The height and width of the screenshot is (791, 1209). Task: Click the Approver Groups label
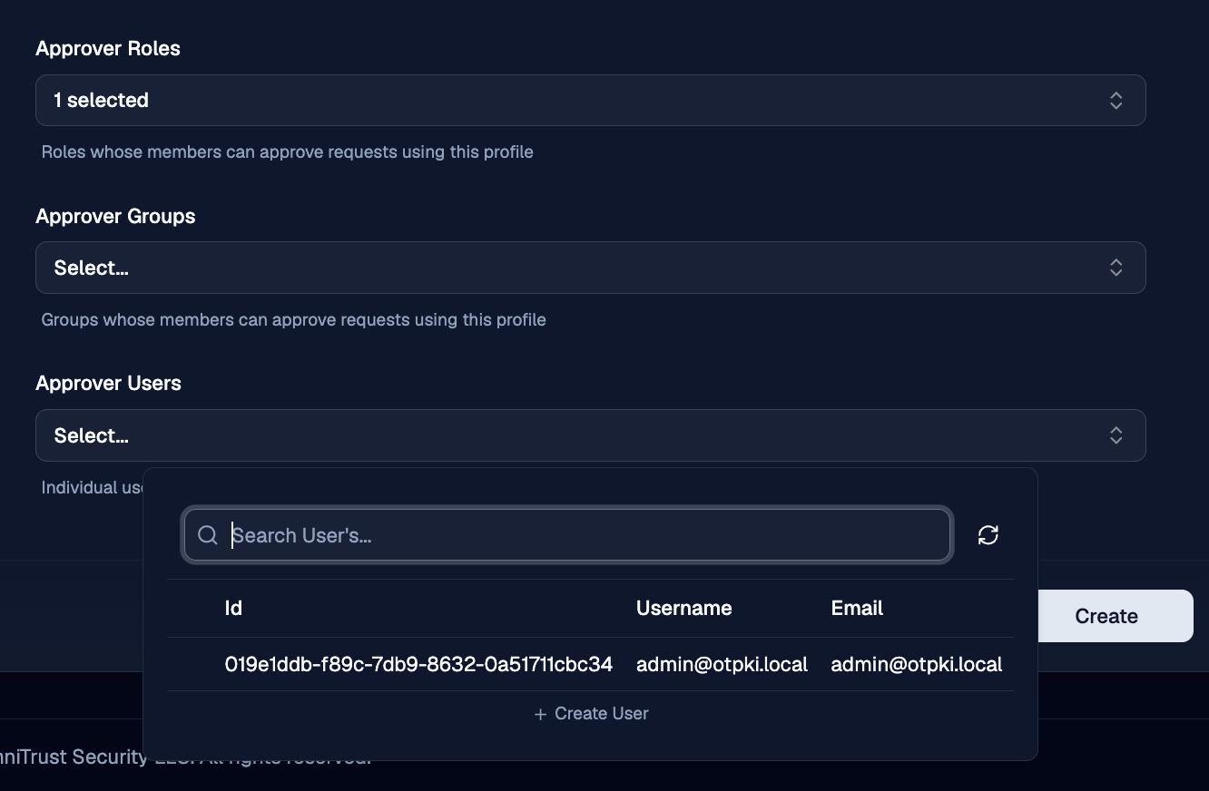pyautogui.click(x=115, y=216)
